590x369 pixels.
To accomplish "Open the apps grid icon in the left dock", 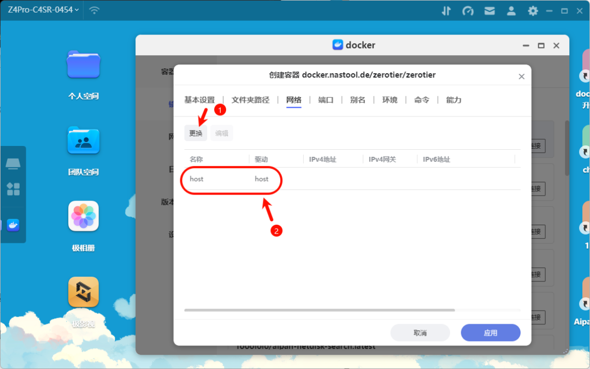I will (13, 188).
